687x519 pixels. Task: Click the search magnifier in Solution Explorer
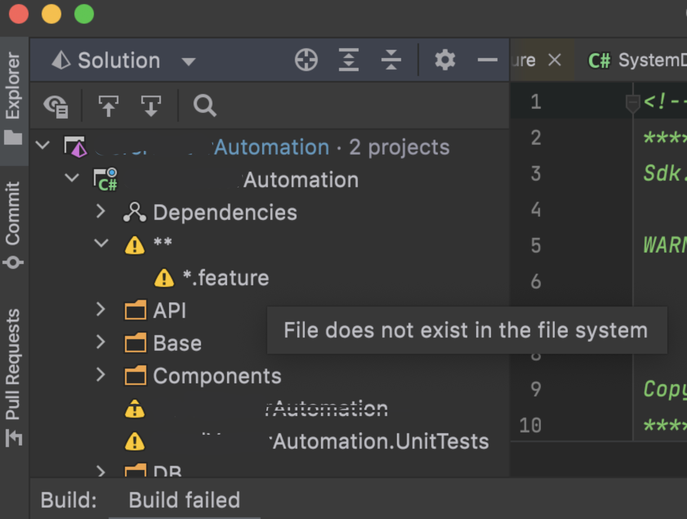click(x=204, y=106)
